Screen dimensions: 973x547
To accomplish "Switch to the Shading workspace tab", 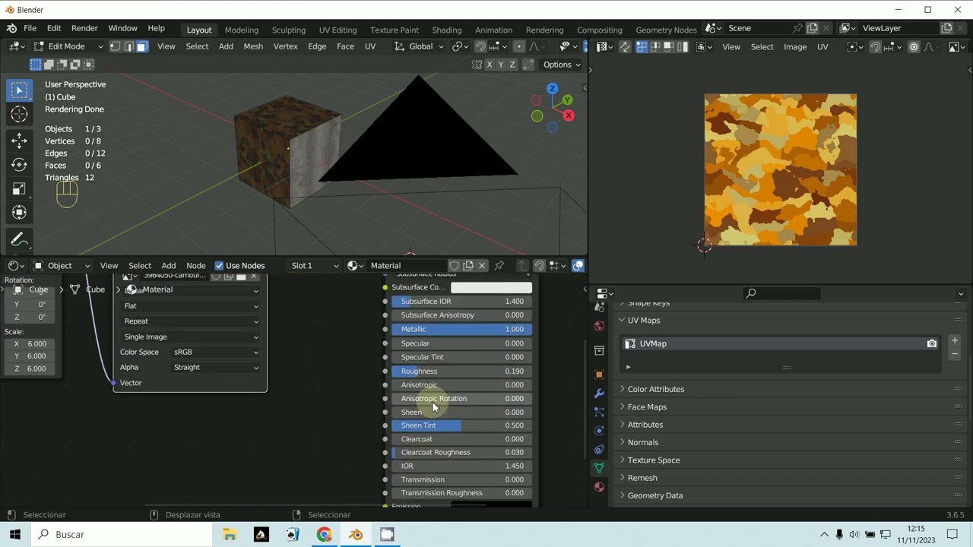I will click(447, 30).
